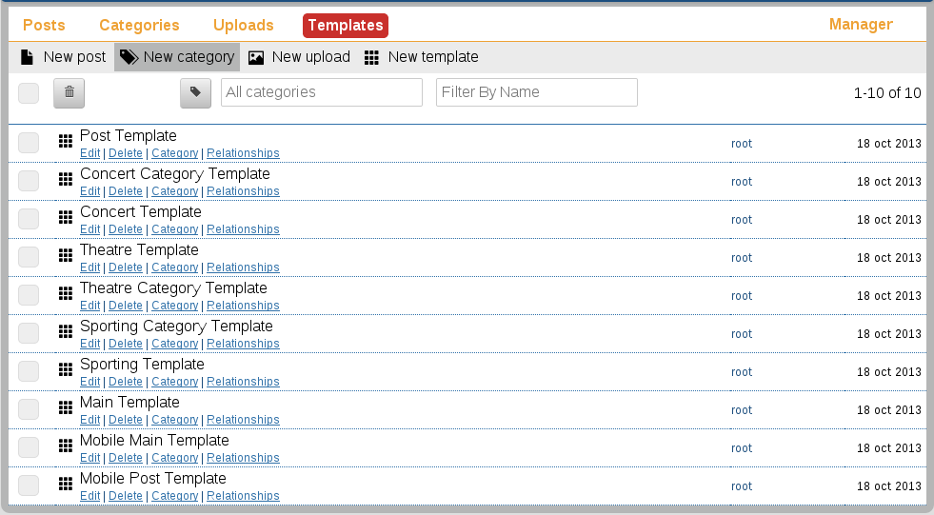Click grid icon beside Theatre Category Template
The width and height of the screenshot is (934, 515).
click(x=66, y=293)
